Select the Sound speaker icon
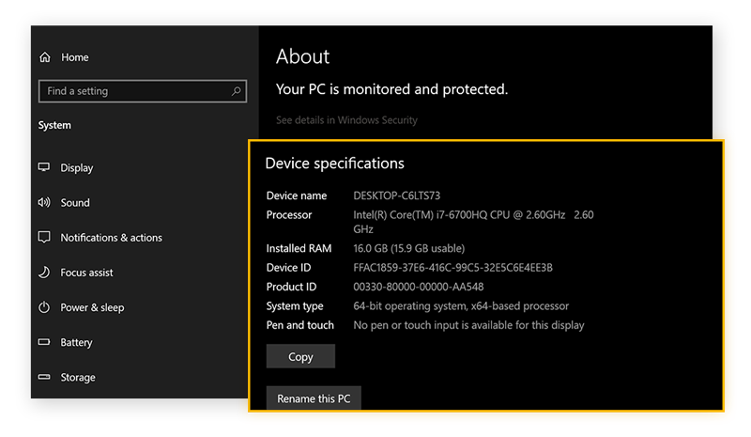This screenshot has height=437, width=751. tap(44, 202)
